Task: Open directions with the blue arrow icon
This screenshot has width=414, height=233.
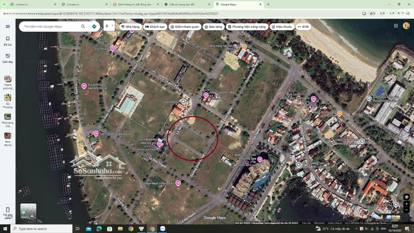Action: click(x=94, y=26)
